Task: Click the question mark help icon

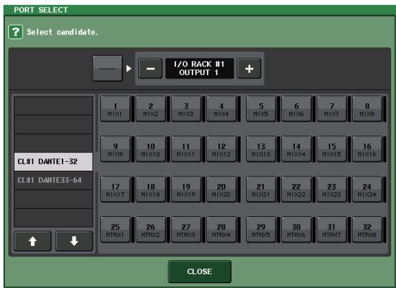Action: click(16, 32)
